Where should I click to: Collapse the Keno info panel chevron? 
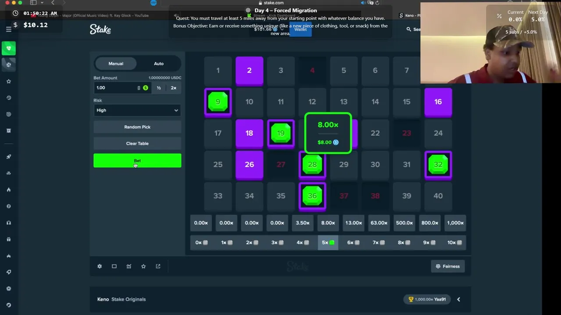coord(458,299)
